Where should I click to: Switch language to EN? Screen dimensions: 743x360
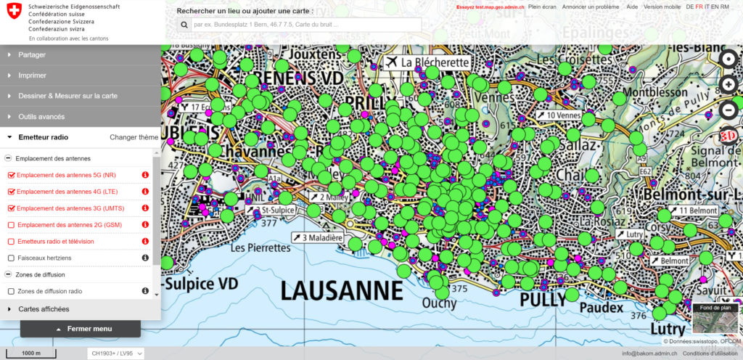point(715,7)
